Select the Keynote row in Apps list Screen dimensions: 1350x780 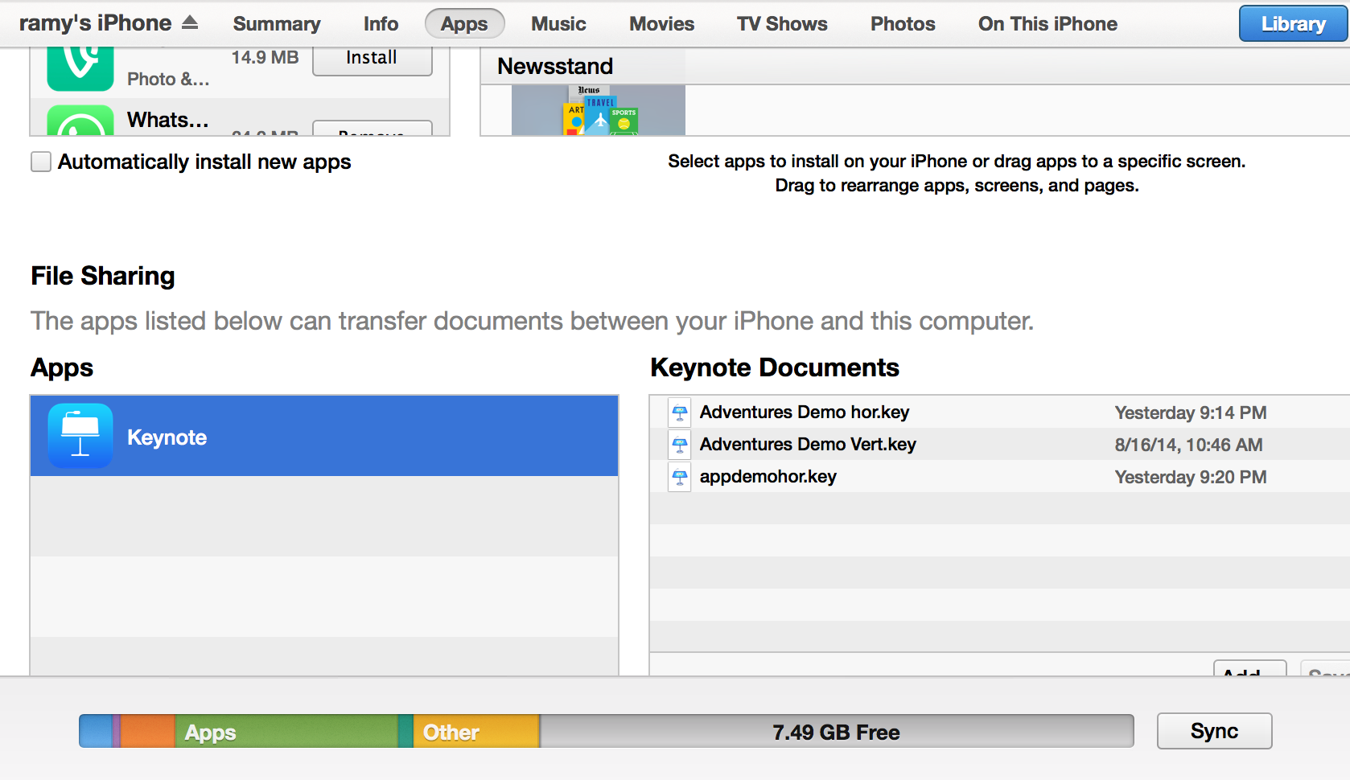[324, 436]
